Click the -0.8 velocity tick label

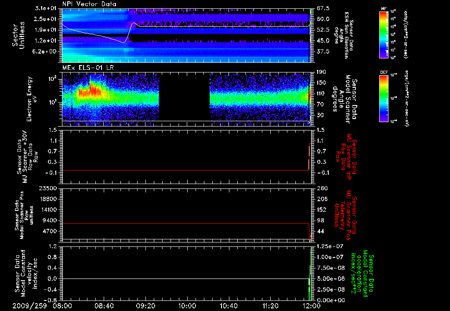[50, 300]
